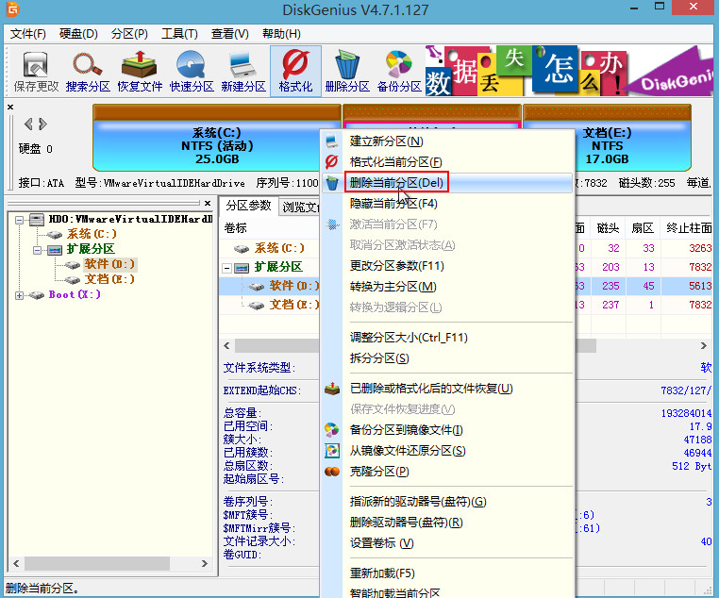The image size is (719, 598).
Task: Click the 扇区 column header
Action: coord(643,228)
